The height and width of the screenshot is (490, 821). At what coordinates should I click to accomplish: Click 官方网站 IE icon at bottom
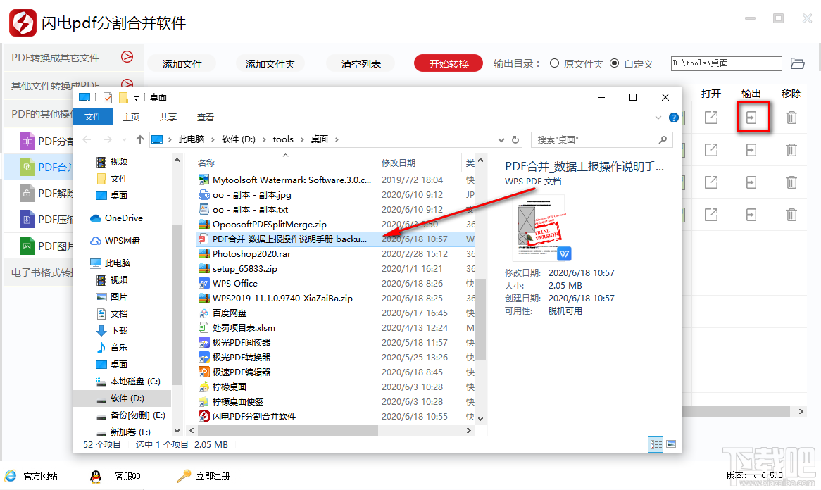(11, 476)
